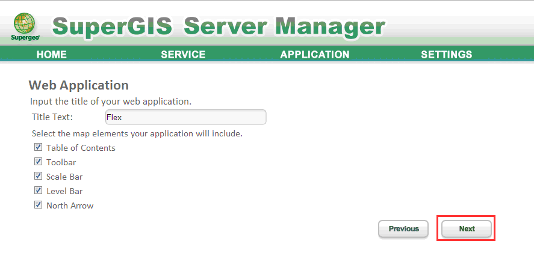Select the Web Application heading
Screen dimensions: 534x271
pyautogui.click(x=79, y=85)
